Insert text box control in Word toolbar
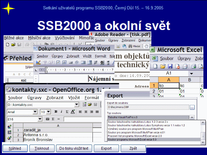The height and width of the screenshot is (155, 207). (x=64, y=62)
